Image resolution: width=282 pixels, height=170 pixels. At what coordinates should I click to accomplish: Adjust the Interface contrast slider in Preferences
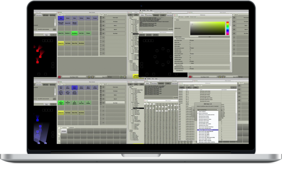(x=210, y=37)
